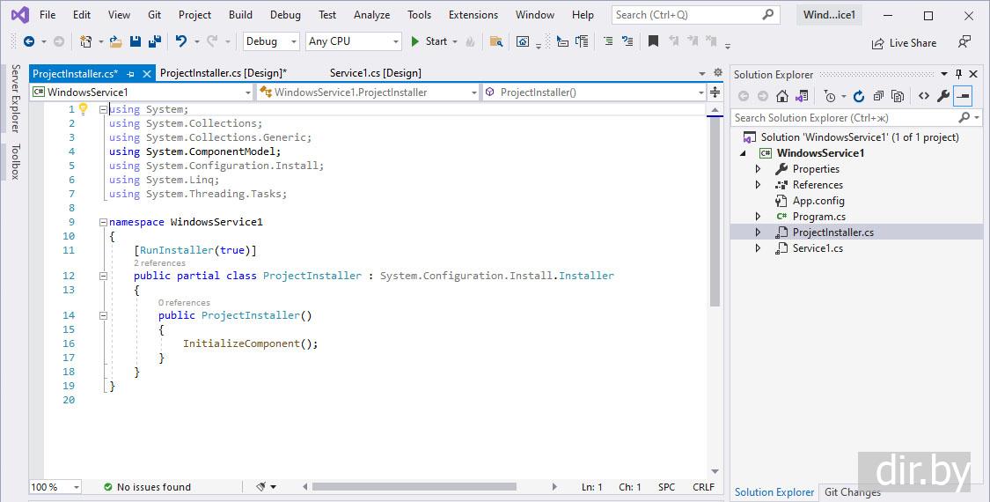Toggle Show All Files in Solution Explorer
The image size is (990, 502).
click(x=897, y=96)
